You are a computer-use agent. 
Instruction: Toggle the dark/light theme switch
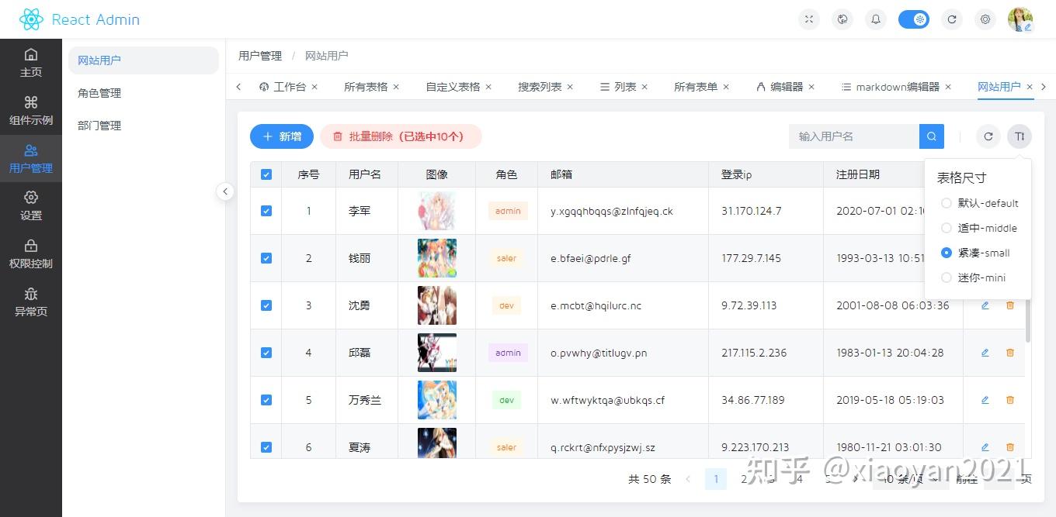[914, 19]
